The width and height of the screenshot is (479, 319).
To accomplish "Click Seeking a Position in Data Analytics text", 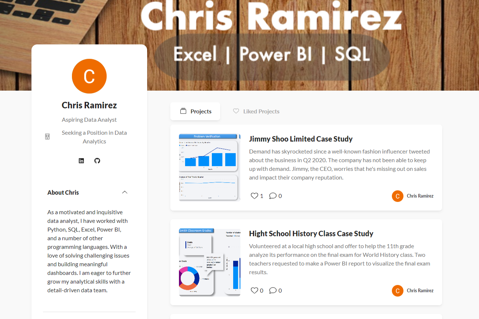I will pos(94,137).
